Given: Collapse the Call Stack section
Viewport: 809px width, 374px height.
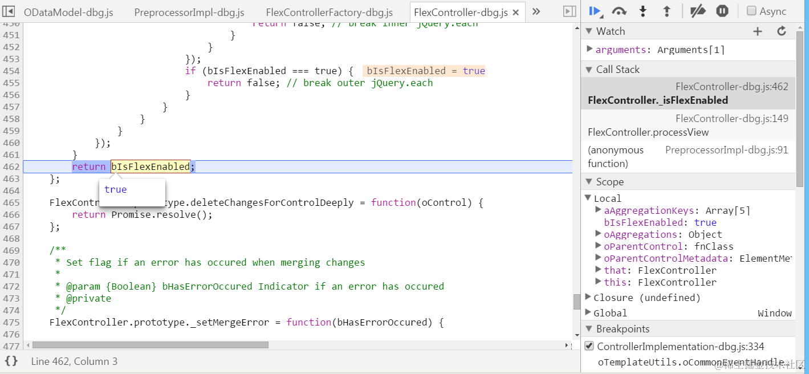Looking at the screenshot, I should 589,70.
